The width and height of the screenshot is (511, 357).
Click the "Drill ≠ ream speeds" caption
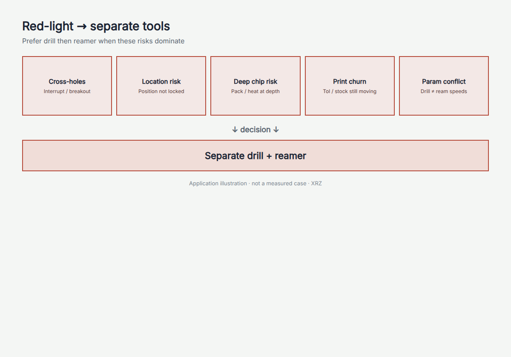[x=444, y=91]
